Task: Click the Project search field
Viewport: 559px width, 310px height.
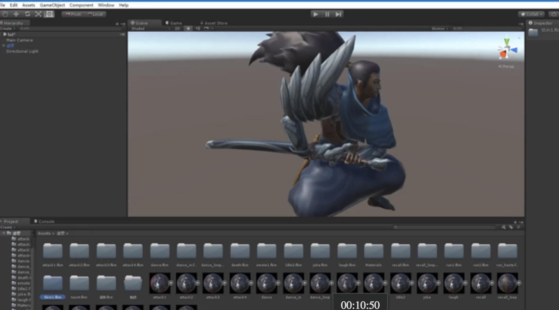Action: (x=444, y=227)
